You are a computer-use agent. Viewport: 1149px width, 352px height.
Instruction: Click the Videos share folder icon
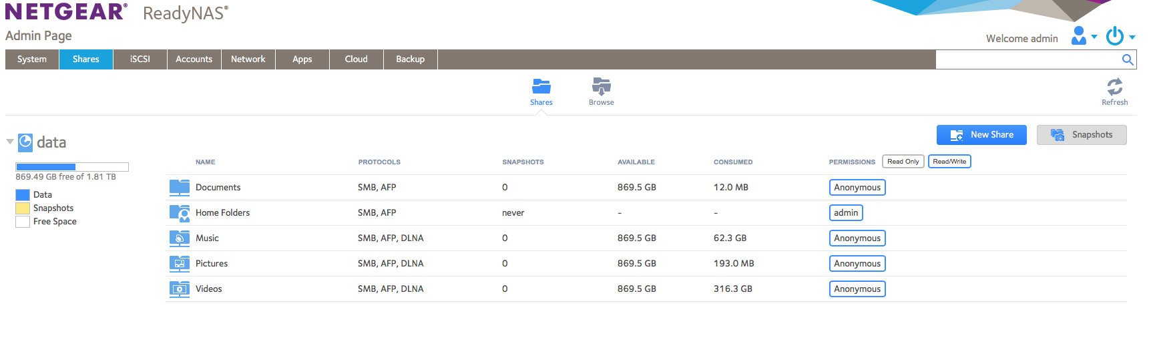click(179, 289)
